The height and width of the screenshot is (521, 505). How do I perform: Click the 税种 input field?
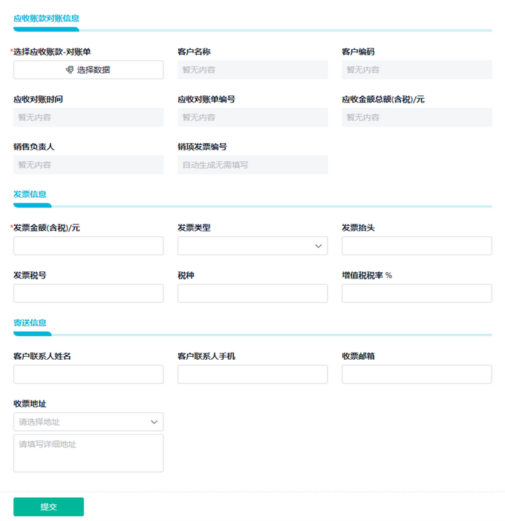click(x=252, y=294)
